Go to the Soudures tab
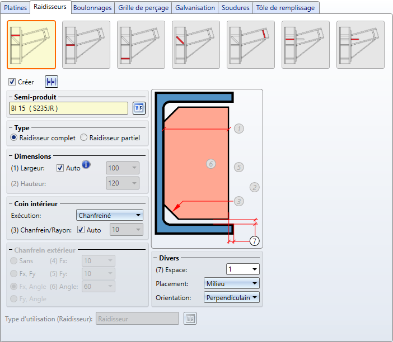This screenshot has width=393, height=342. pos(235,7)
